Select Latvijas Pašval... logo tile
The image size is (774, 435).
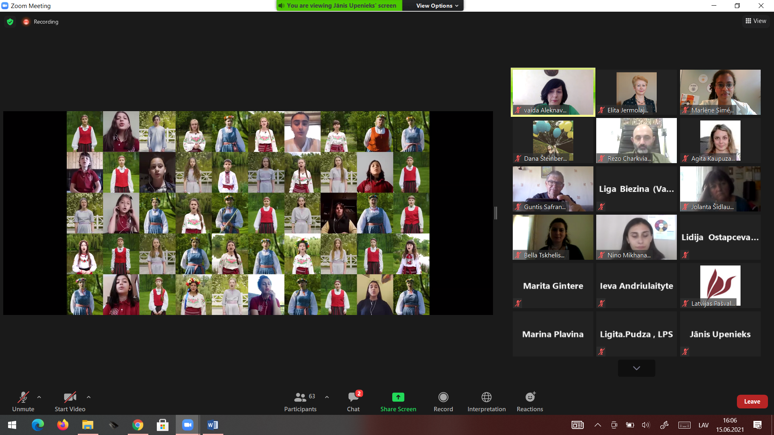click(x=720, y=286)
